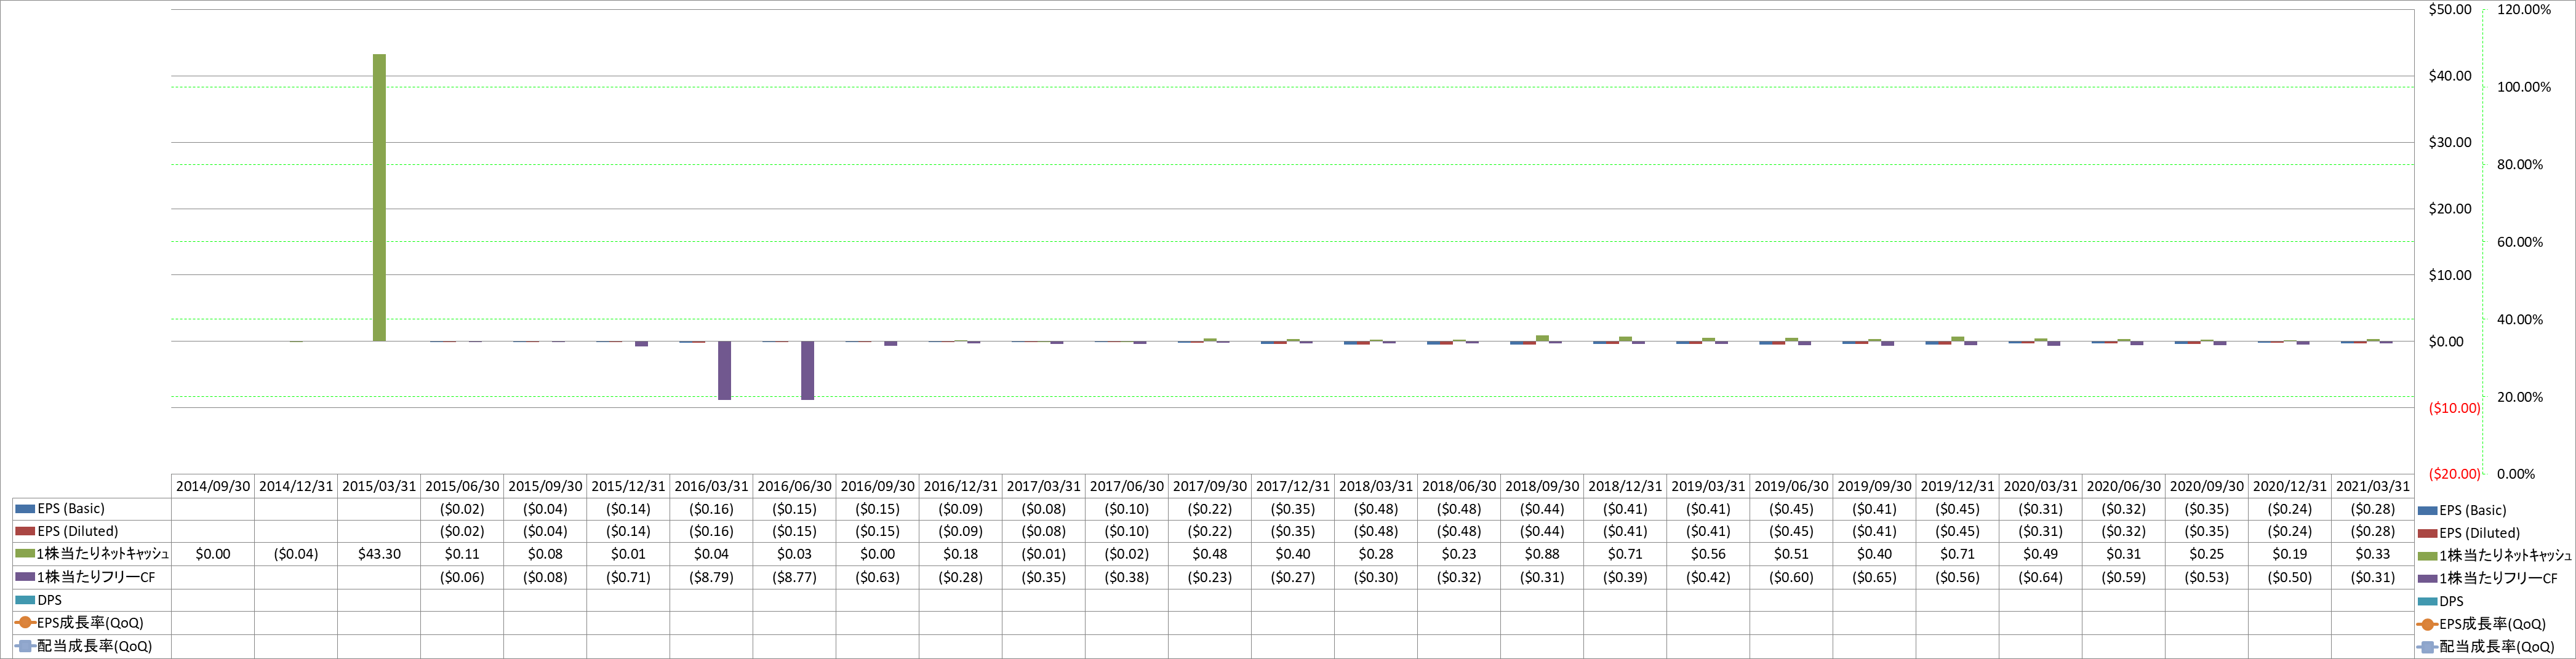
Task: Click the 80.00% secondary axis label
Action: [x=2520, y=165]
